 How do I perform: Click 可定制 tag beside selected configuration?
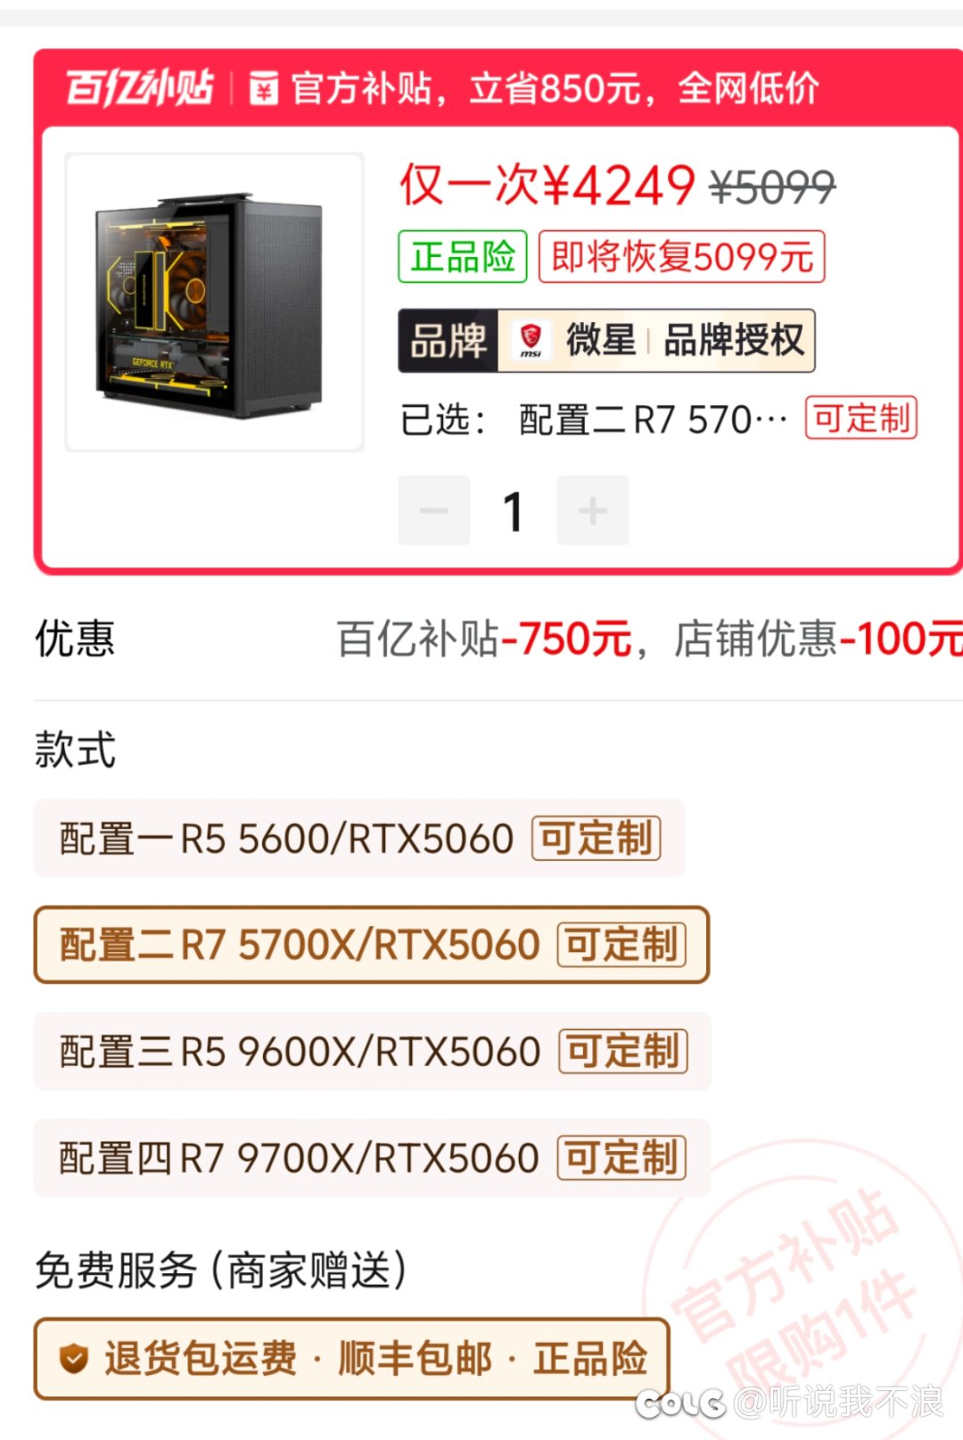point(861,418)
